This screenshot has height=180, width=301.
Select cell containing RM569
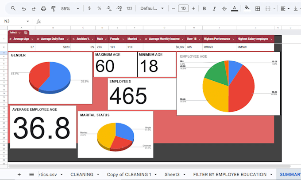255,47
